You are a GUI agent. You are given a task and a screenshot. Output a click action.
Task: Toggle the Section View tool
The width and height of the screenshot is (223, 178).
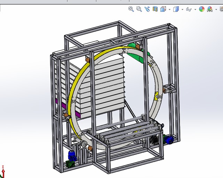click(155, 9)
